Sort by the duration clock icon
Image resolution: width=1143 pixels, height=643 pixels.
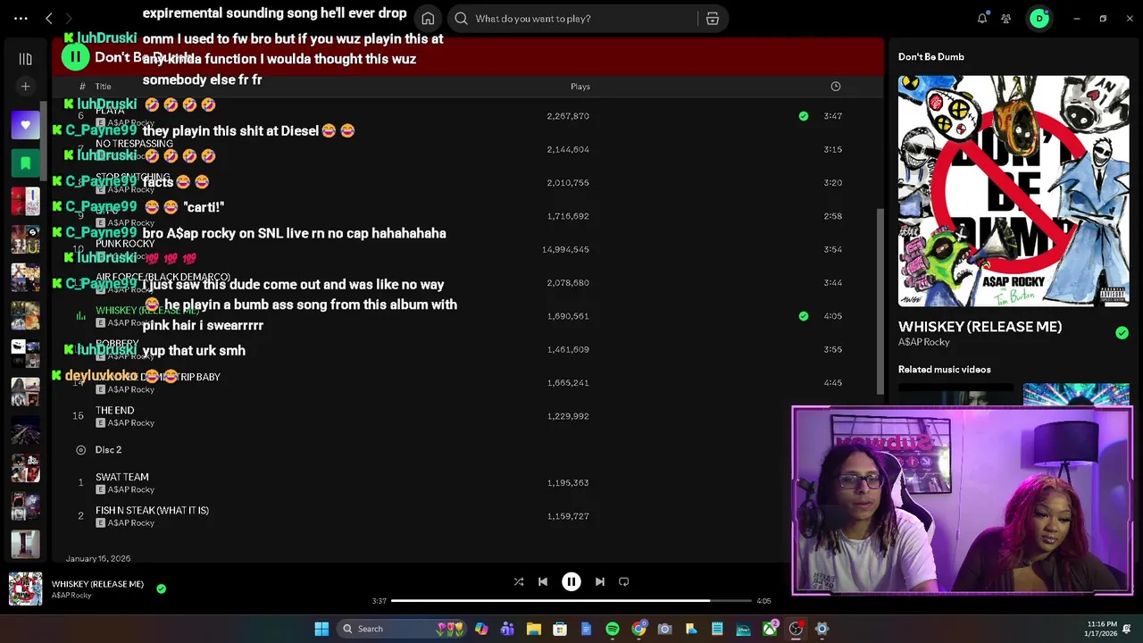836,87
